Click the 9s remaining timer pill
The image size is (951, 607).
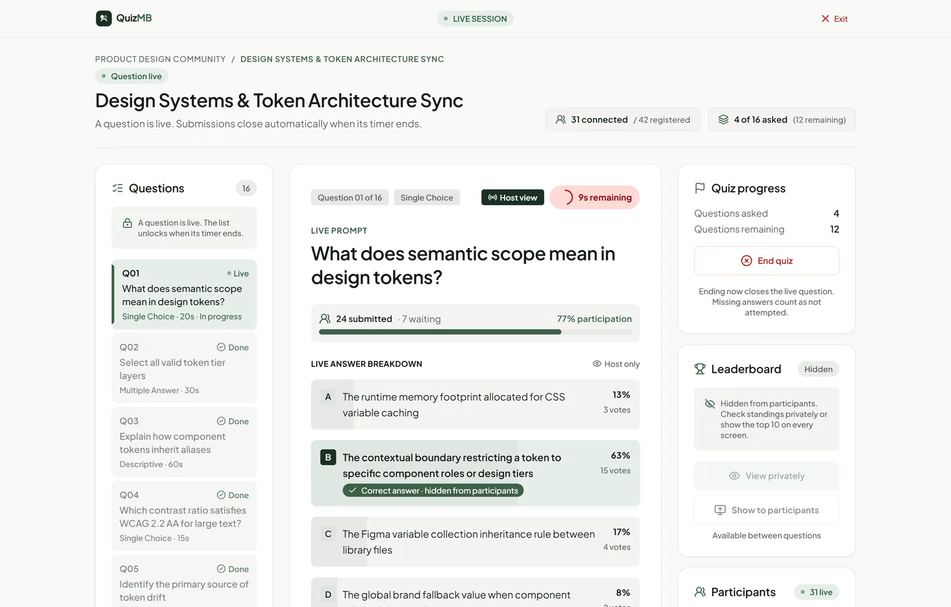click(594, 197)
